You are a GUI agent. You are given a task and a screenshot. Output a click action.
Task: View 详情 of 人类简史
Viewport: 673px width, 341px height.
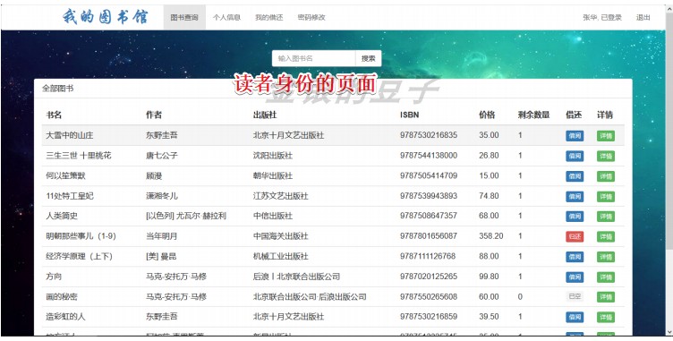point(605,216)
